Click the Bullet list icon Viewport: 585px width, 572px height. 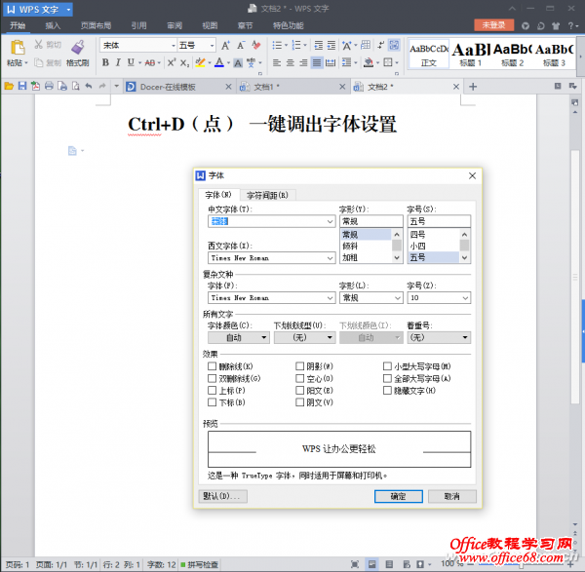[x=277, y=46]
